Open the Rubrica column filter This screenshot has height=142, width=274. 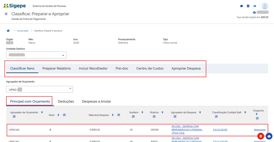[154, 117]
